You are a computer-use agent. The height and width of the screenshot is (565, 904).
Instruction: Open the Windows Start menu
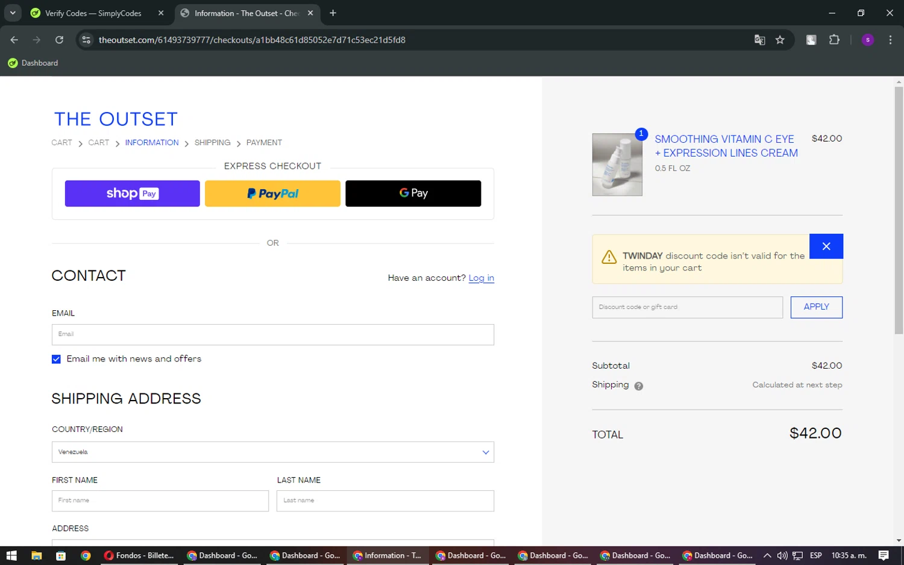(x=11, y=555)
